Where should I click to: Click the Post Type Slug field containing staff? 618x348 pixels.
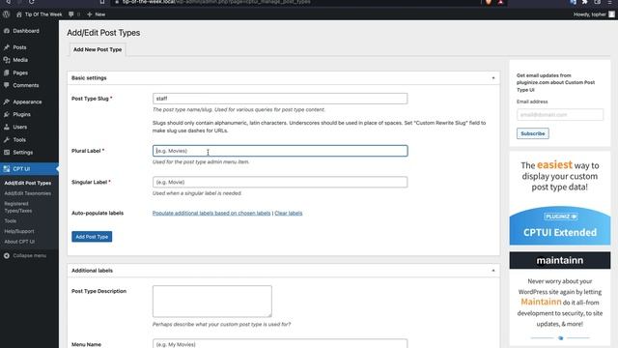click(x=280, y=99)
